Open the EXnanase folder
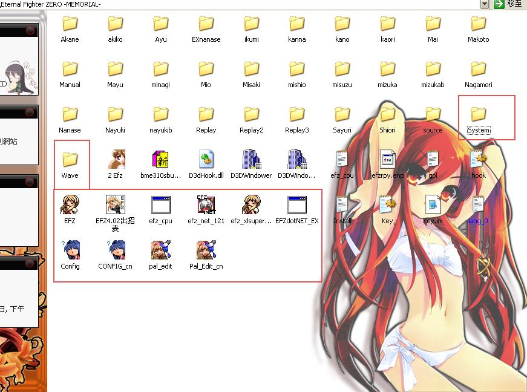Image resolution: width=527 pixels, height=392 pixels. coord(206,24)
